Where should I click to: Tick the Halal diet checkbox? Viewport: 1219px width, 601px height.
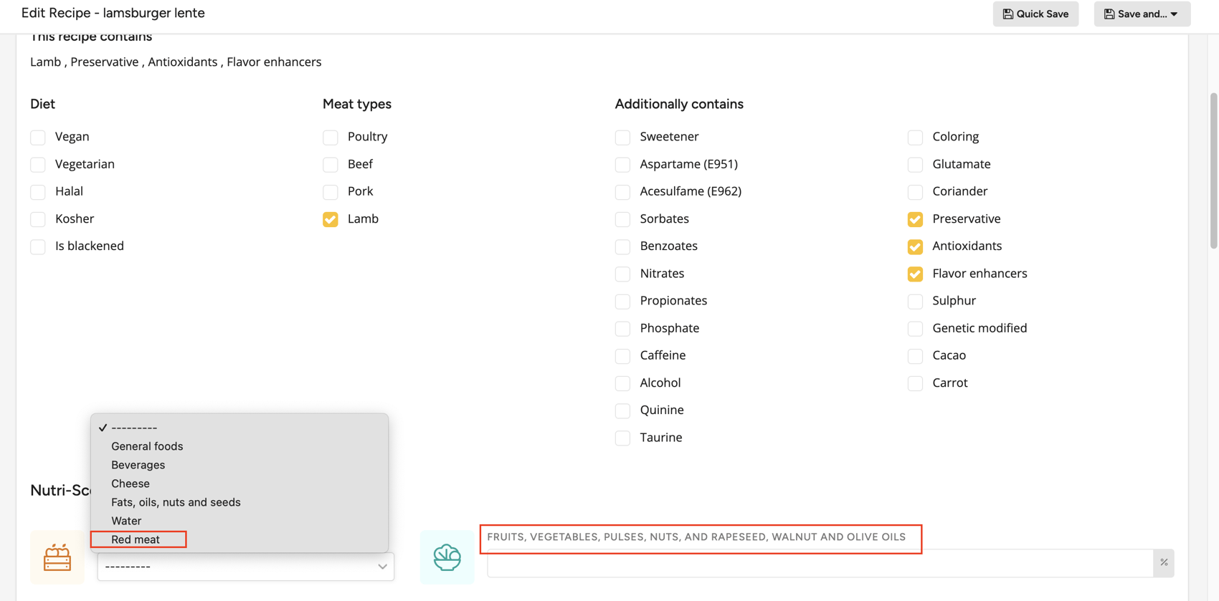38,191
